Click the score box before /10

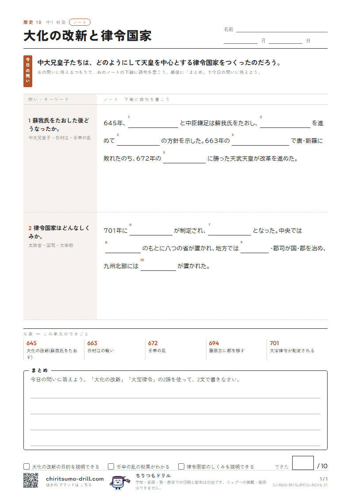tap(303, 463)
